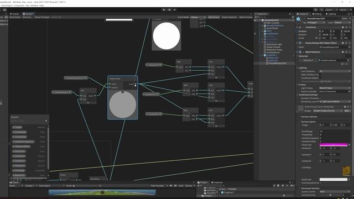This screenshot has width=354, height=199.
Task: Open the Cast Shadows dropdown
Action: click(x=335, y=71)
